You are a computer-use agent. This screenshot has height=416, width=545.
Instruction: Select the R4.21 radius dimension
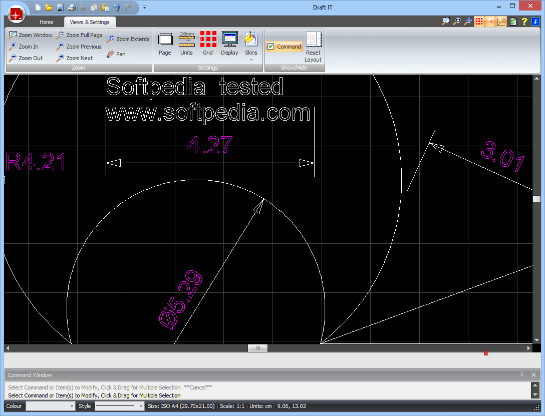tap(36, 162)
